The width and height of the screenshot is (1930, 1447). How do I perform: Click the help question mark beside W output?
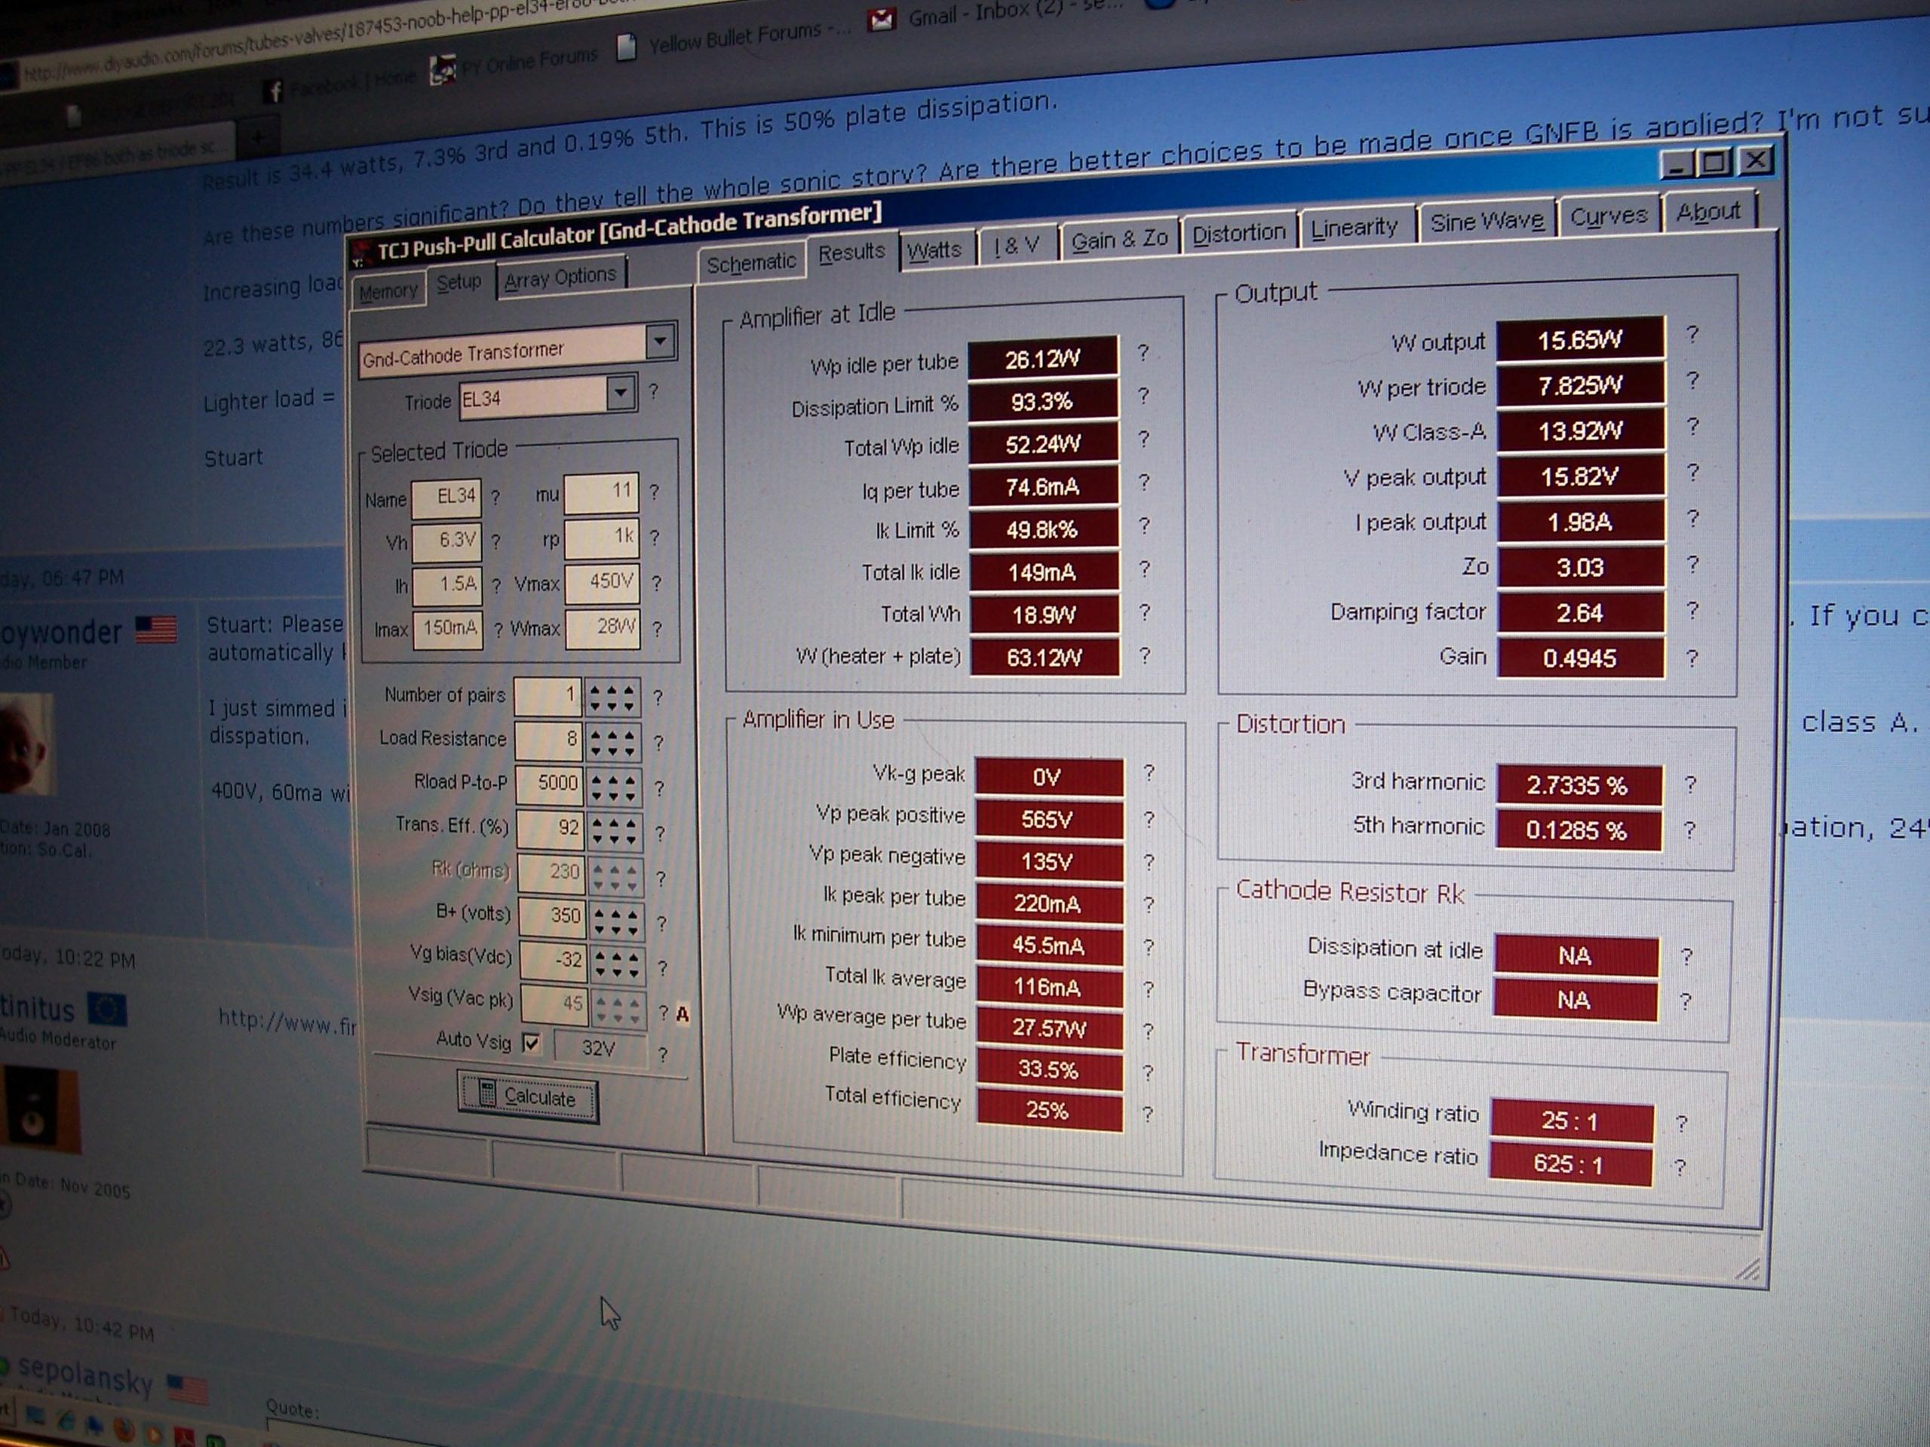click(x=1692, y=334)
